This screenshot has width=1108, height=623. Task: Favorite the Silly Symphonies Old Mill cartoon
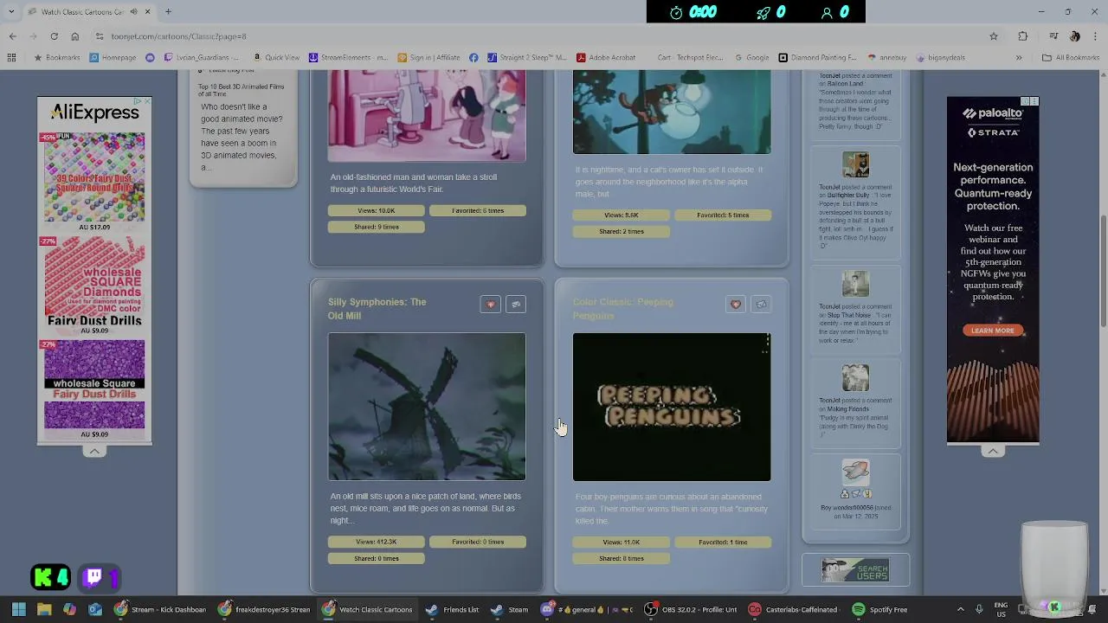click(490, 305)
